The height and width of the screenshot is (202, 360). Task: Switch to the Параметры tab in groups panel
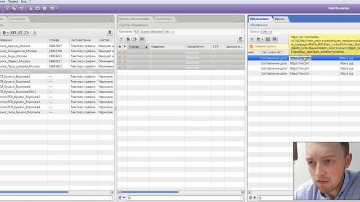click(x=164, y=19)
